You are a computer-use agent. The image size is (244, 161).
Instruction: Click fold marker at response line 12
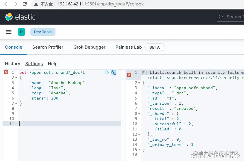(x=139, y=134)
